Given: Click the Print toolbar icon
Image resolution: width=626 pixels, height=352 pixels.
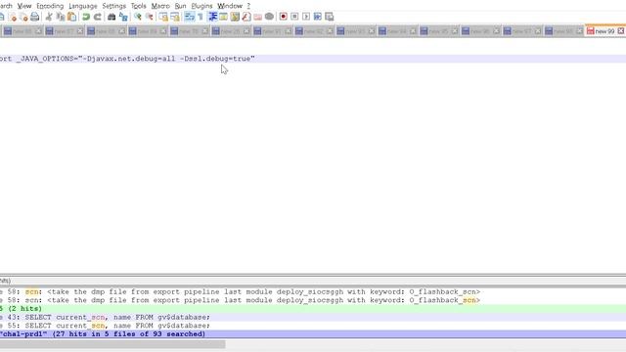Looking at the screenshot, I should click(35, 17).
